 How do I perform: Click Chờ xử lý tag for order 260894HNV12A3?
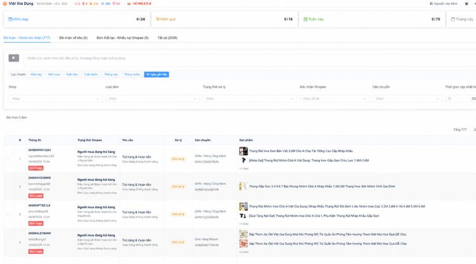[x=178, y=159]
